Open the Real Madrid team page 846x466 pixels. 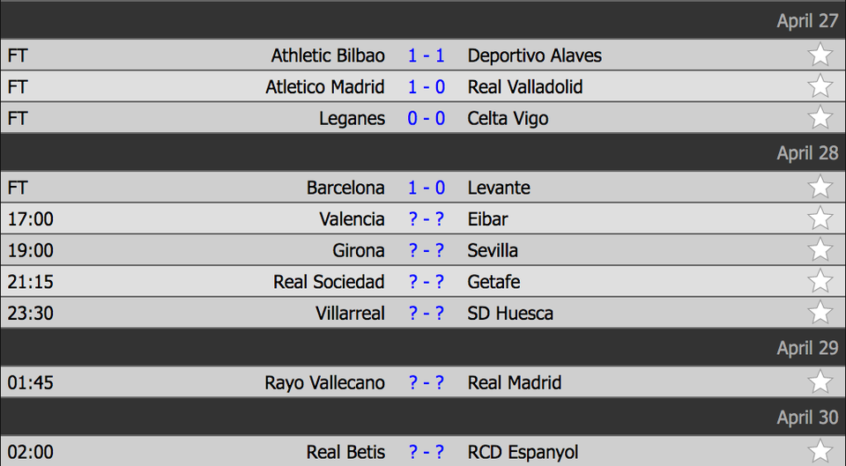[514, 382]
